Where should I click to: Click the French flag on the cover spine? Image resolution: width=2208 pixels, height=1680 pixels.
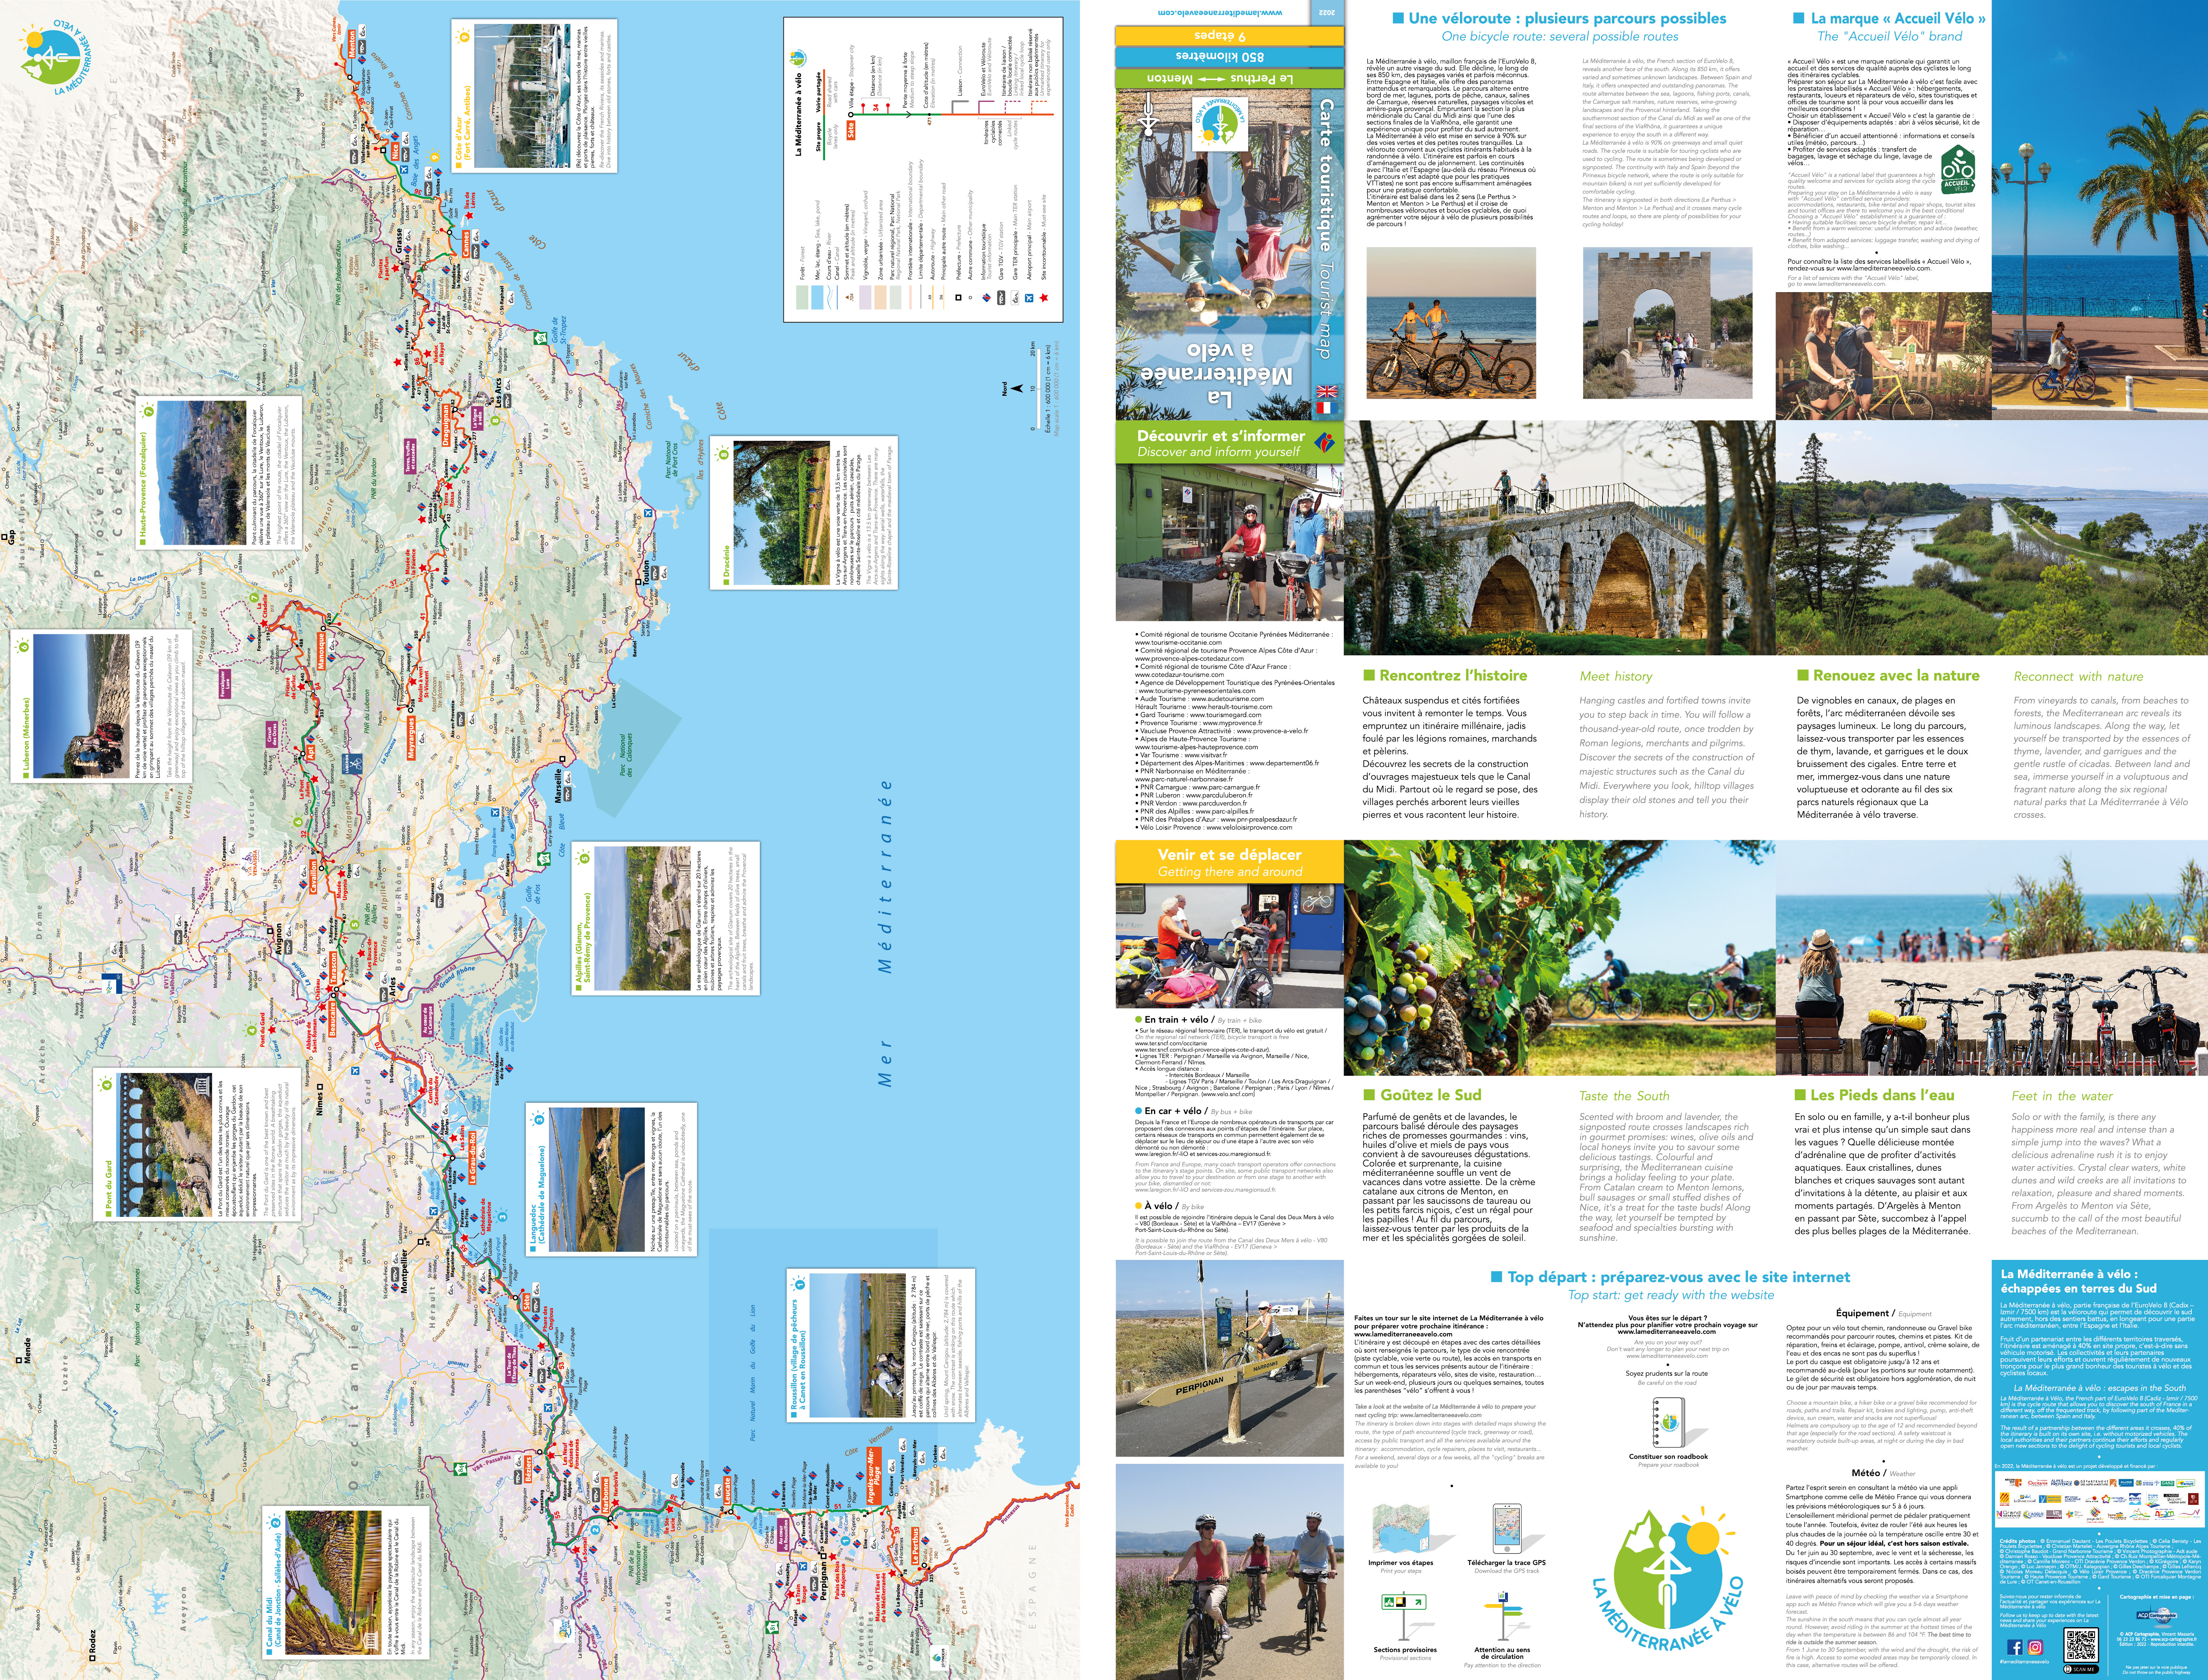(1327, 408)
